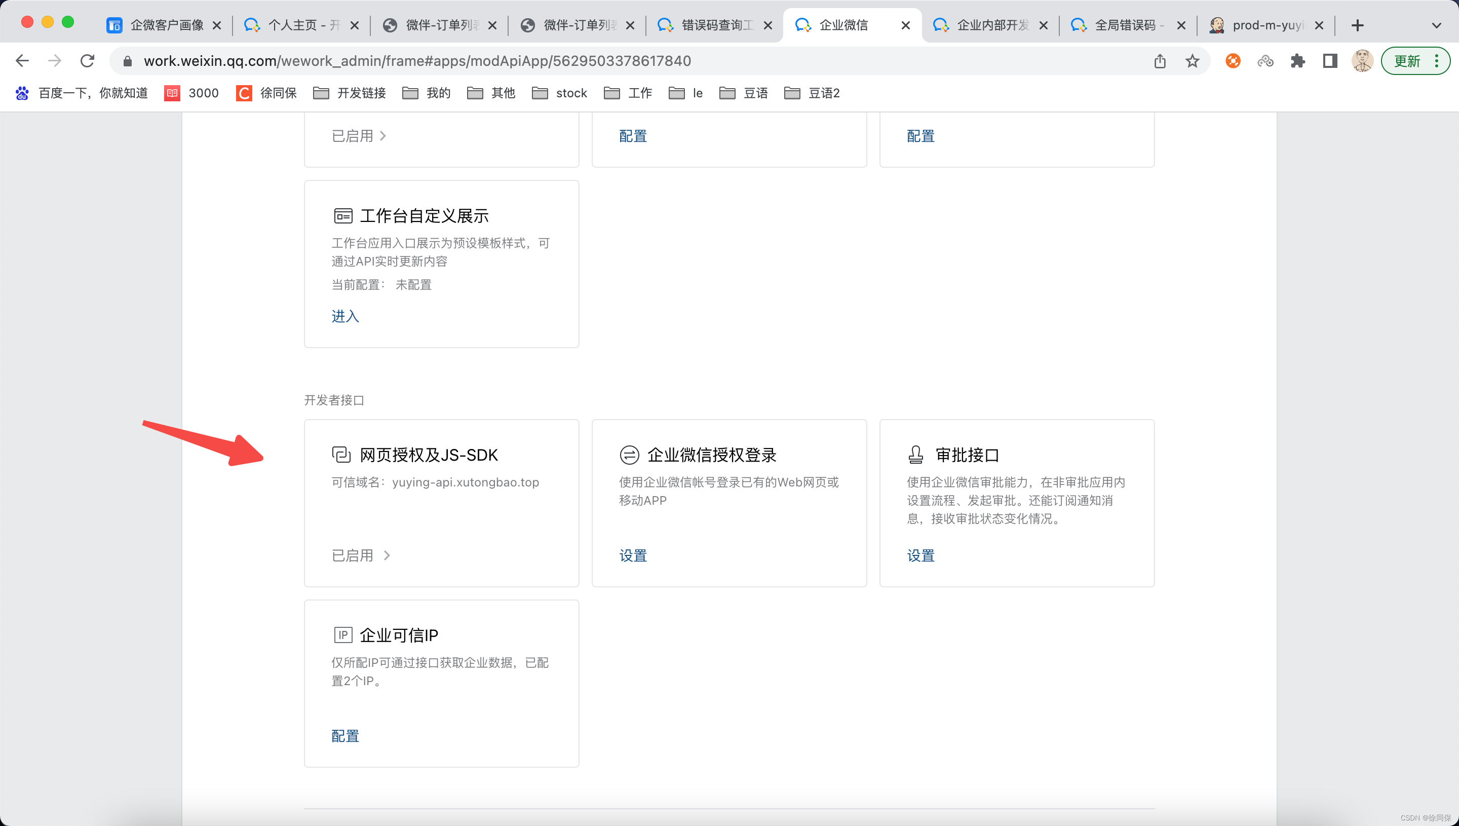Image resolution: width=1459 pixels, height=826 pixels.
Task: Open the share page icon
Action: point(1160,61)
